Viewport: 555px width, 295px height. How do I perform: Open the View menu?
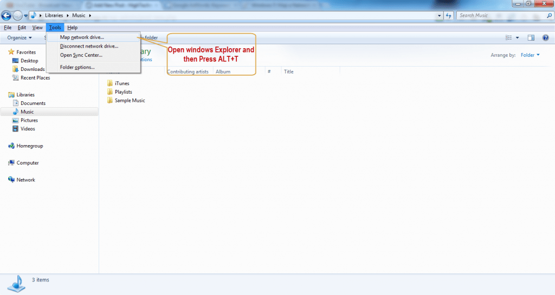pos(37,28)
